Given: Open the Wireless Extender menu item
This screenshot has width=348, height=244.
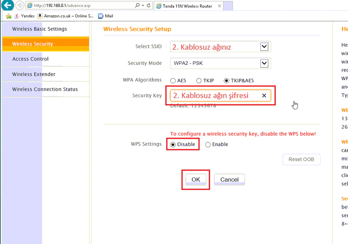Looking at the screenshot, I should click(46, 74).
